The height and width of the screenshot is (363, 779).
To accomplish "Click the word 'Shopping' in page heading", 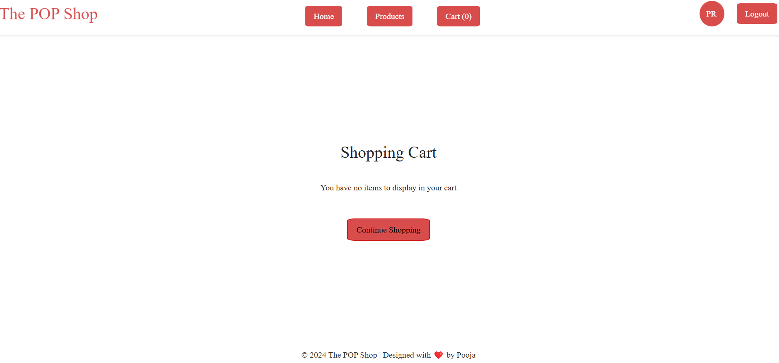I will pos(372,153).
